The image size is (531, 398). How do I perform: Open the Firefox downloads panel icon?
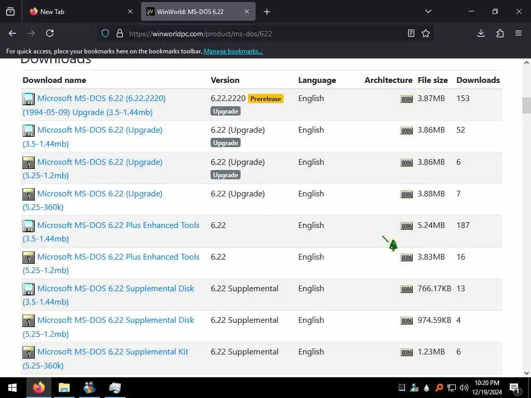click(481, 33)
